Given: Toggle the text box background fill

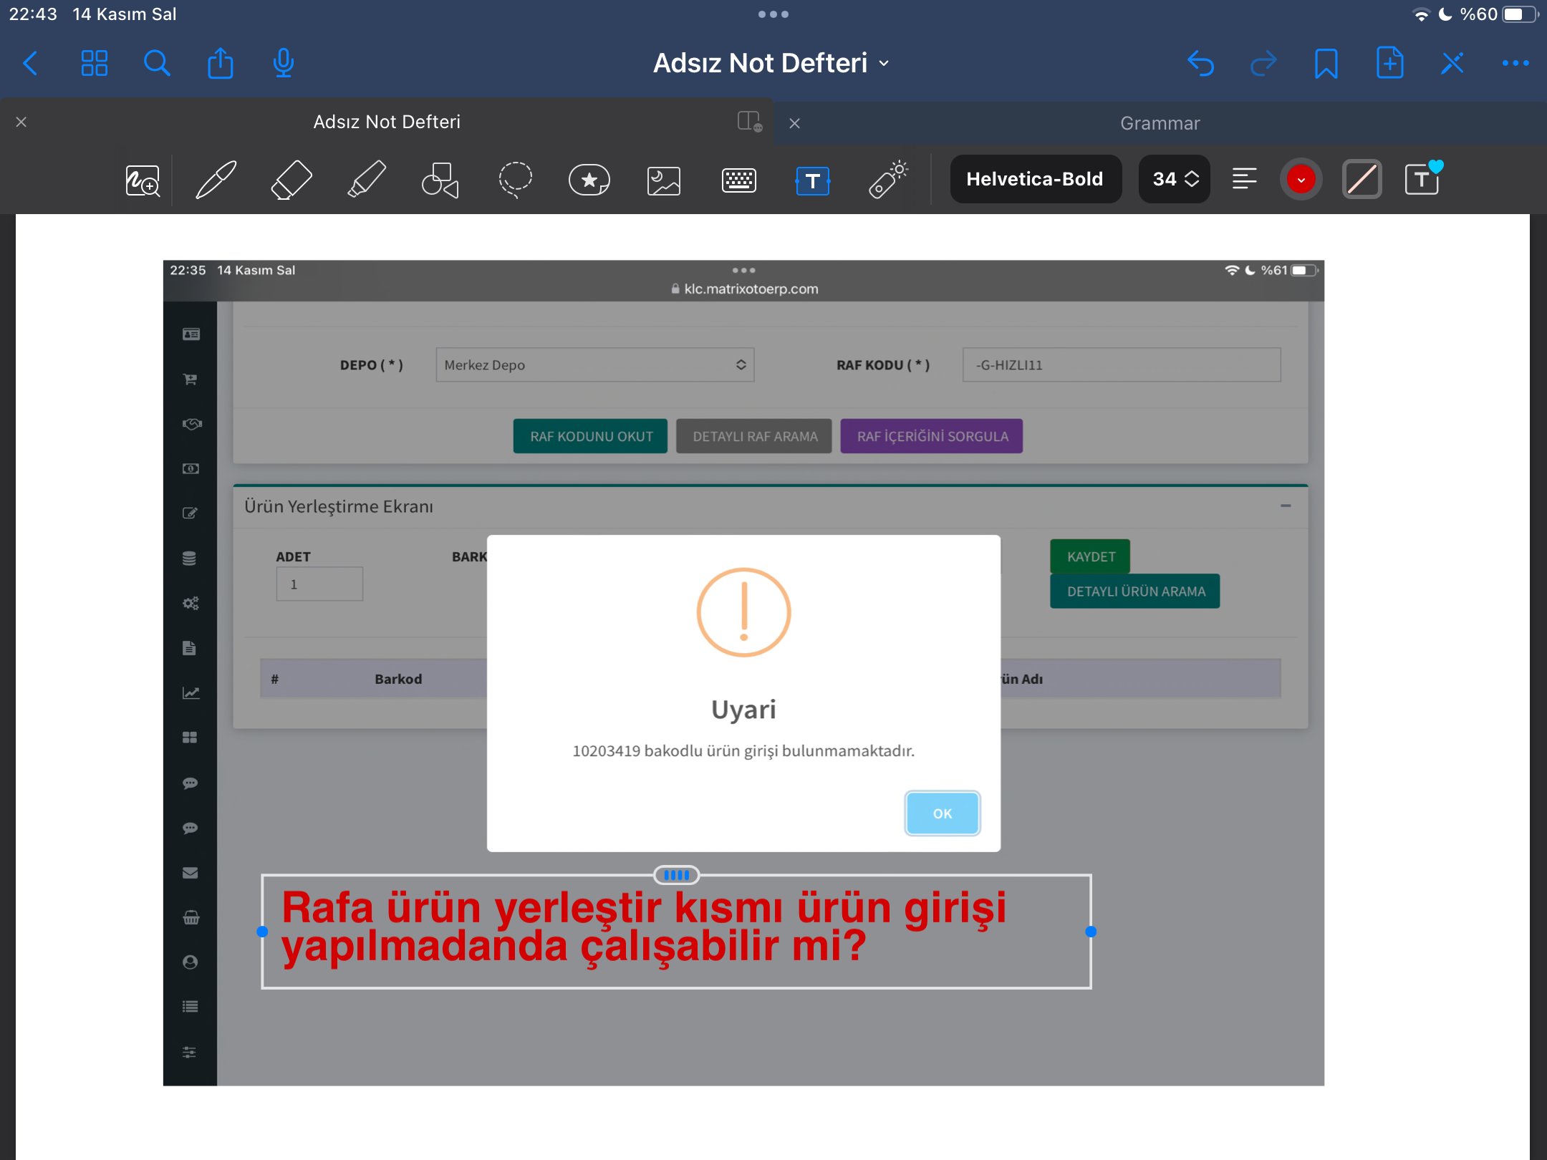Looking at the screenshot, I should pyautogui.click(x=1362, y=179).
